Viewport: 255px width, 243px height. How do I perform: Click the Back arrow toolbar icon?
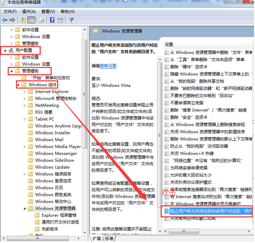[x=5, y=20]
